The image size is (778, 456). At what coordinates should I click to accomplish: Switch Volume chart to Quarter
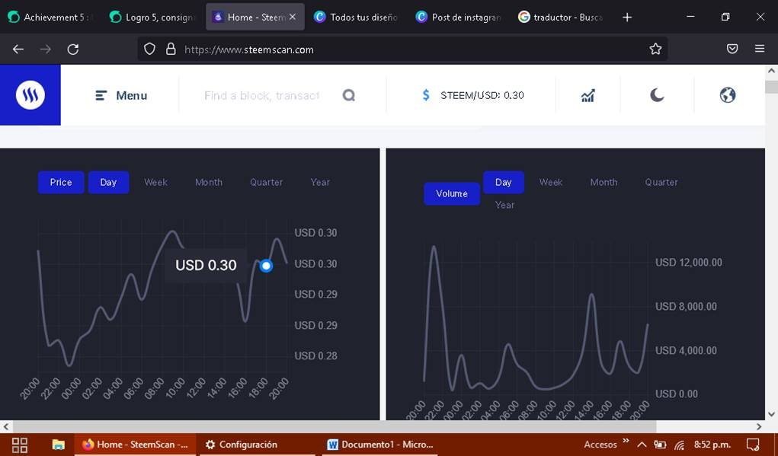pyautogui.click(x=661, y=183)
